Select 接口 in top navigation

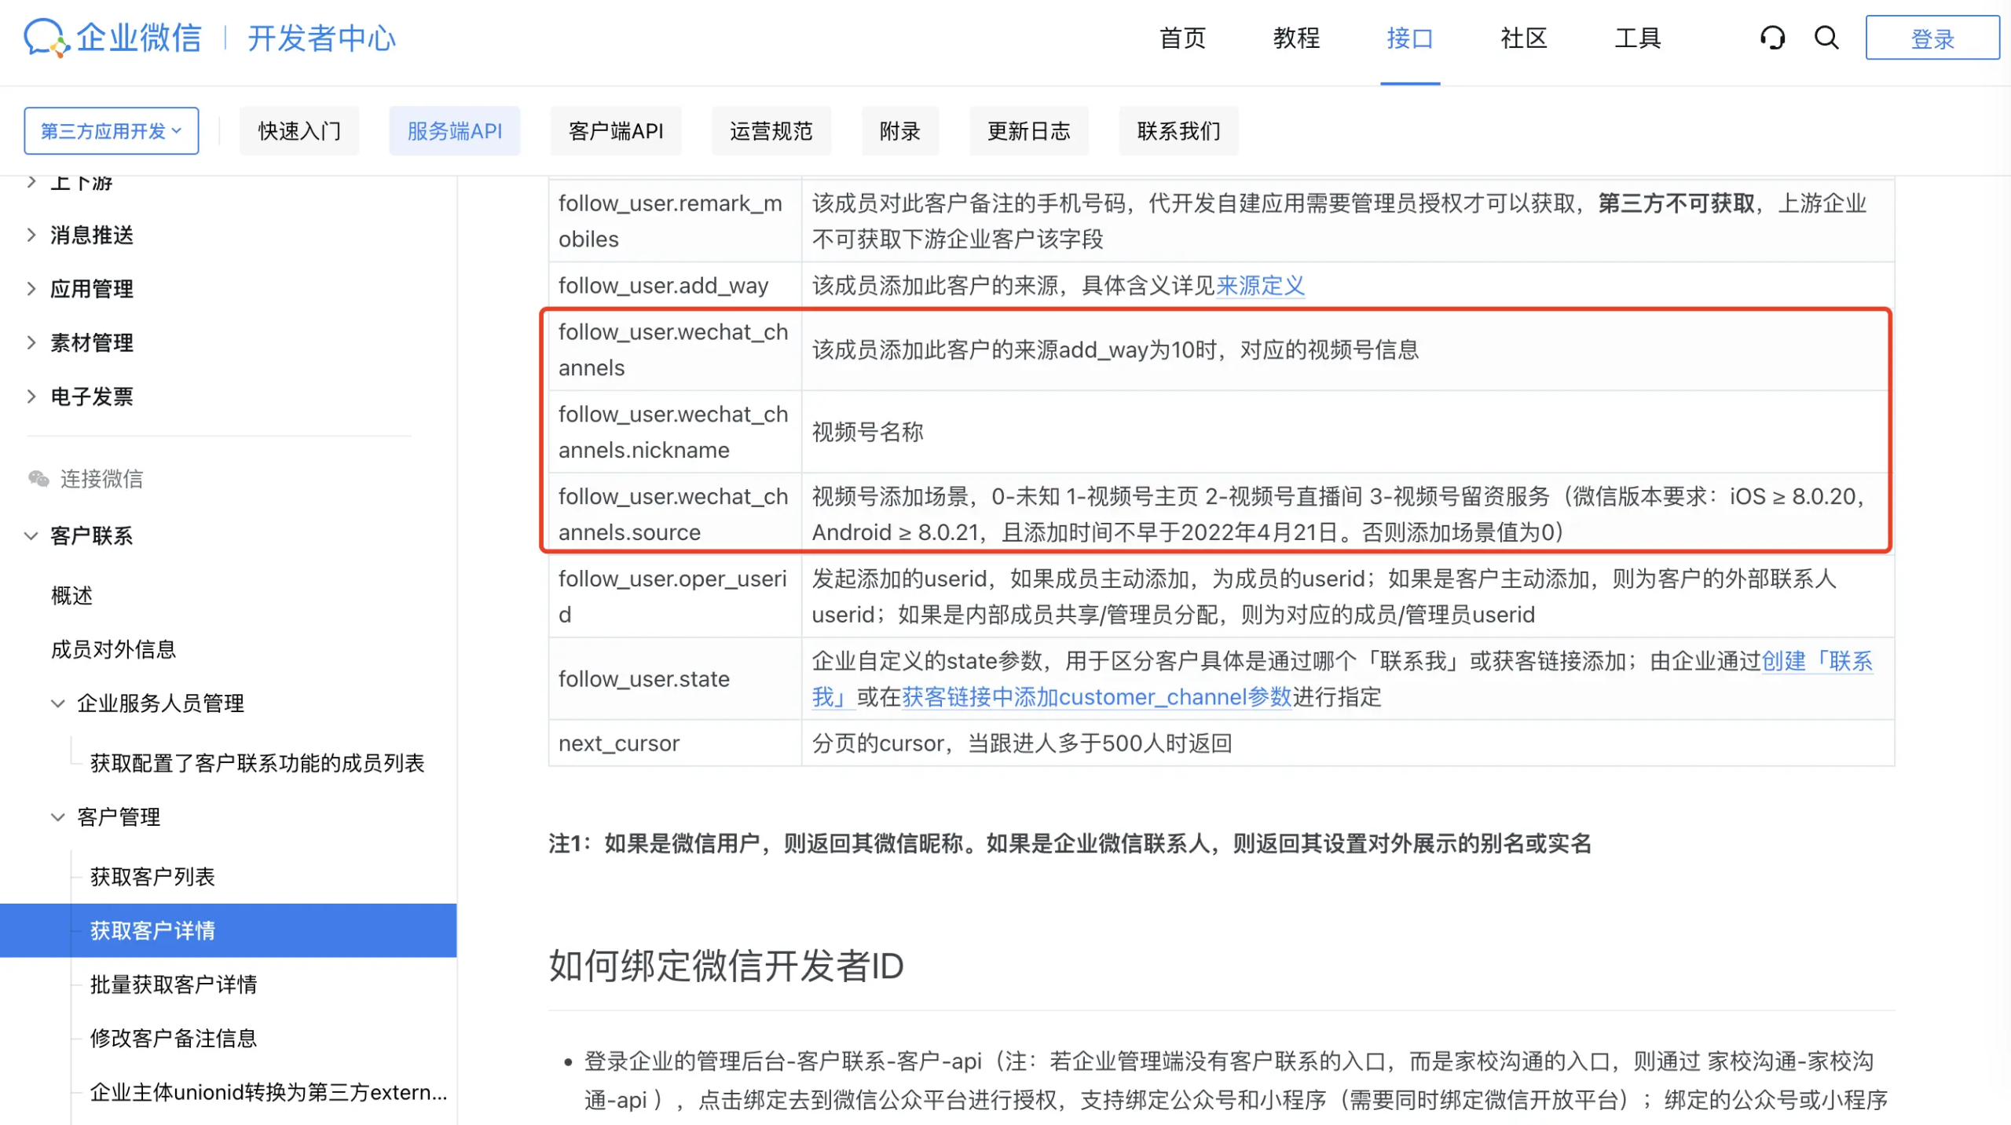pyautogui.click(x=1410, y=38)
